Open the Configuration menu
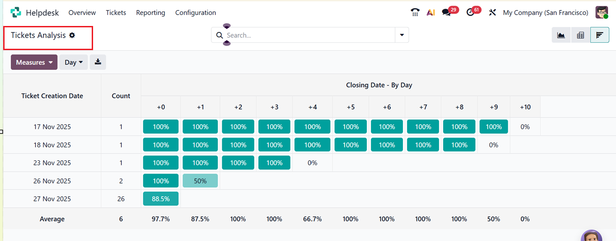Image resolution: width=616 pixels, height=241 pixels. pyautogui.click(x=195, y=13)
